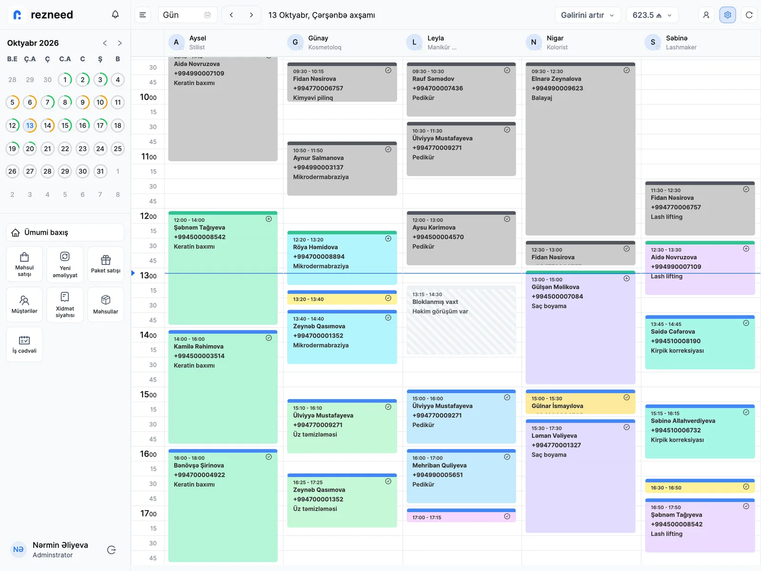Open Nərmin Əliyeva account profile
Viewport: 761px width, 571px height.
pos(50,550)
